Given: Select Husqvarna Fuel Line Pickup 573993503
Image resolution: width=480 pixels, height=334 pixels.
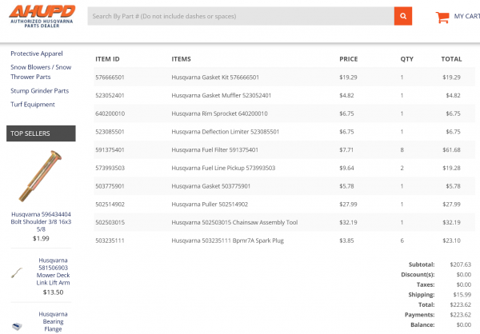Looking at the screenshot, I should (223, 168).
